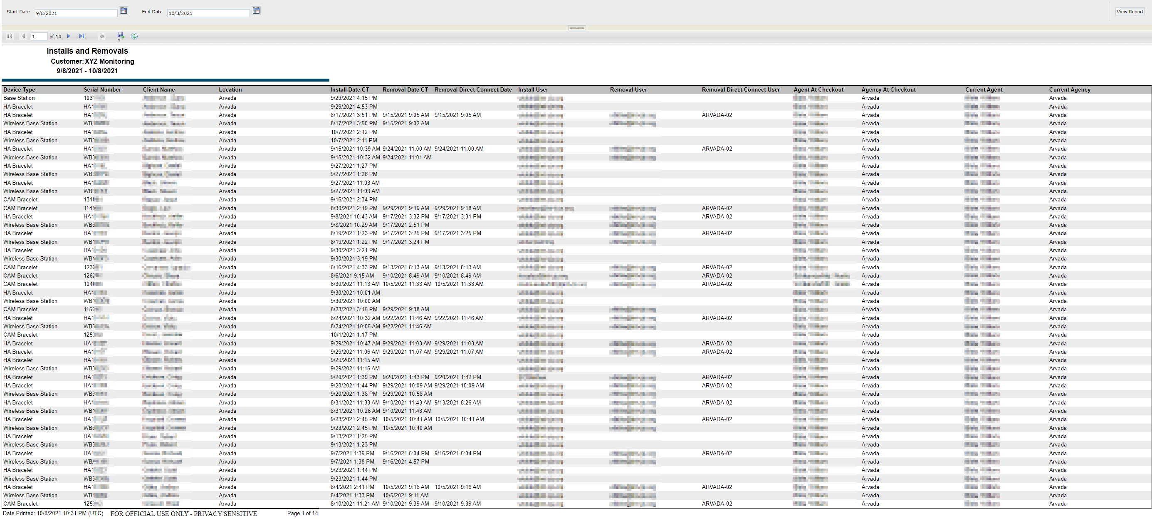This screenshot has height=521, width=1152.
Task: Open the export save dropdown menu
Action: click(x=120, y=36)
